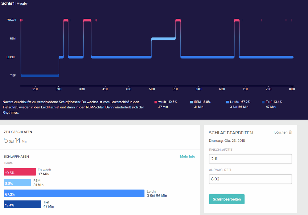Click the legend text 'Tief - 13.4%'
The image size is (308, 215).
[274, 102]
